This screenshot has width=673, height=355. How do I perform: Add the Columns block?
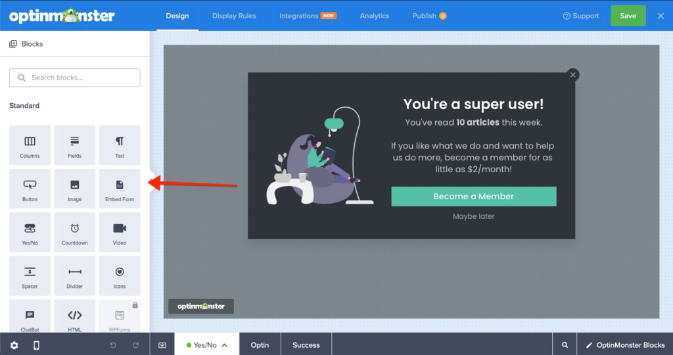pos(30,145)
